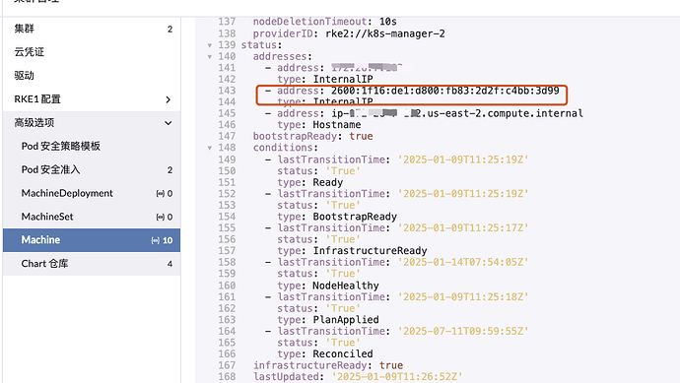
Task: Click the Hostname address line
Action: [424, 113]
